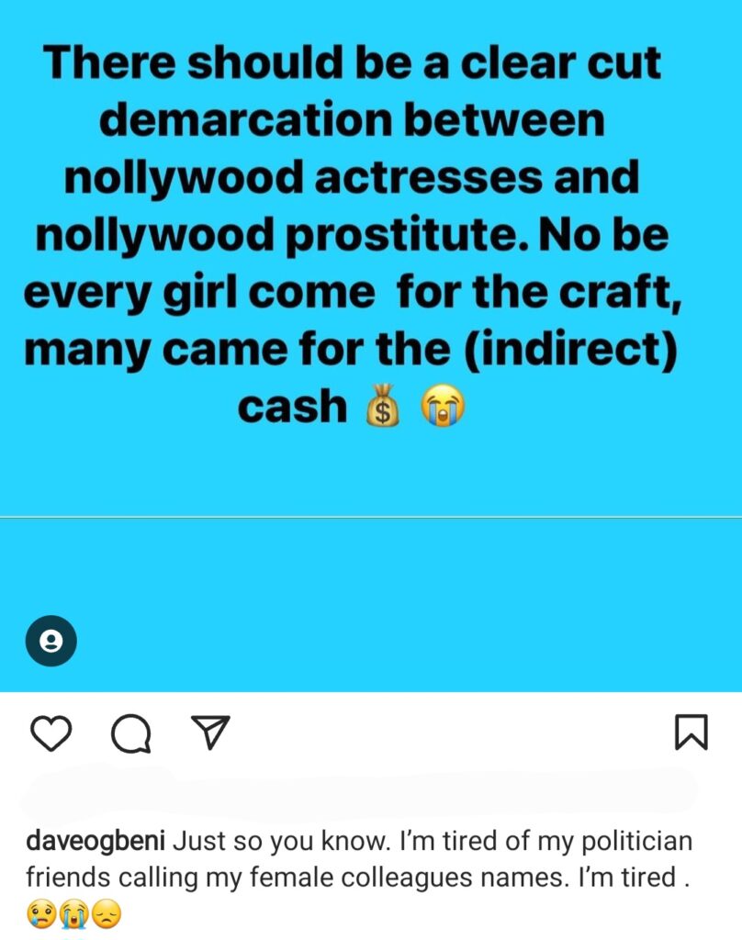Tap the loudly crying emoji beside money bag
Screen dimensions: 742x940
pyautogui.click(x=443, y=406)
